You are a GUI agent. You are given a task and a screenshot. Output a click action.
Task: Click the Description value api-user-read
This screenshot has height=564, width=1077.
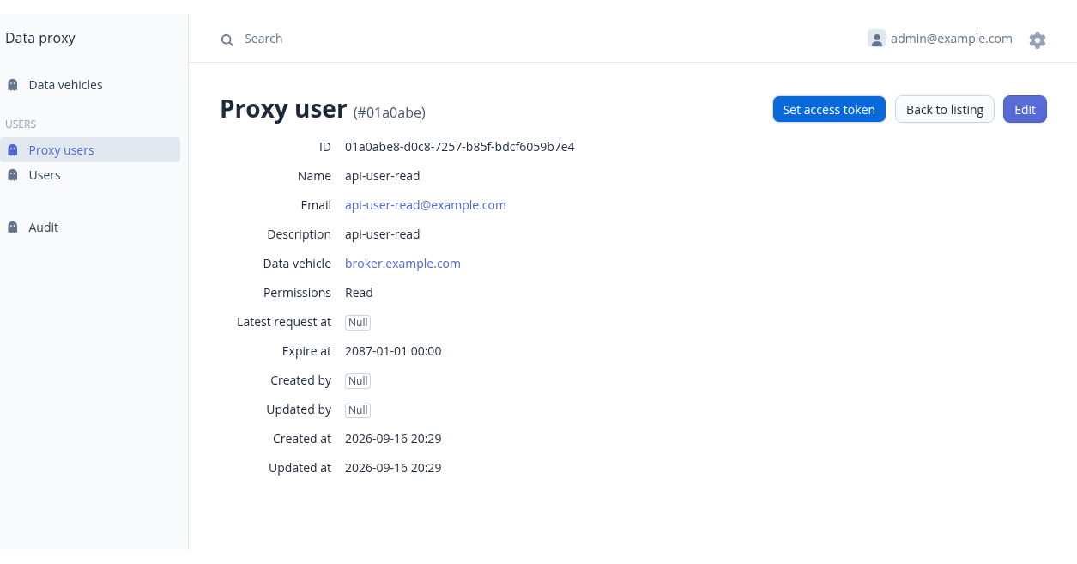click(383, 234)
